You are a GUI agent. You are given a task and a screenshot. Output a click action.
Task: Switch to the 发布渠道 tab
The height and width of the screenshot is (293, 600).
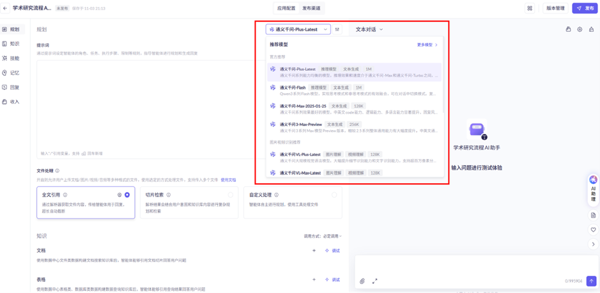(311, 8)
